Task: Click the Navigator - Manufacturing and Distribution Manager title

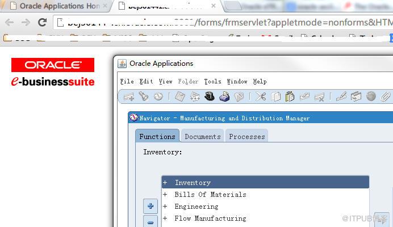Action: click(x=224, y=118)
